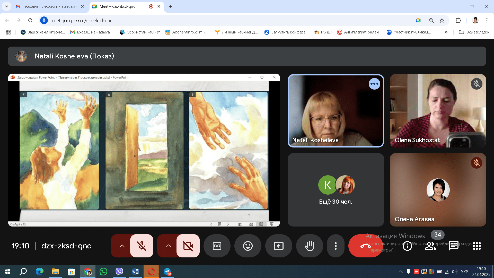Open options on Natali Kosheleva's tile
Viewport: 494px width, 278px height.
374,84
